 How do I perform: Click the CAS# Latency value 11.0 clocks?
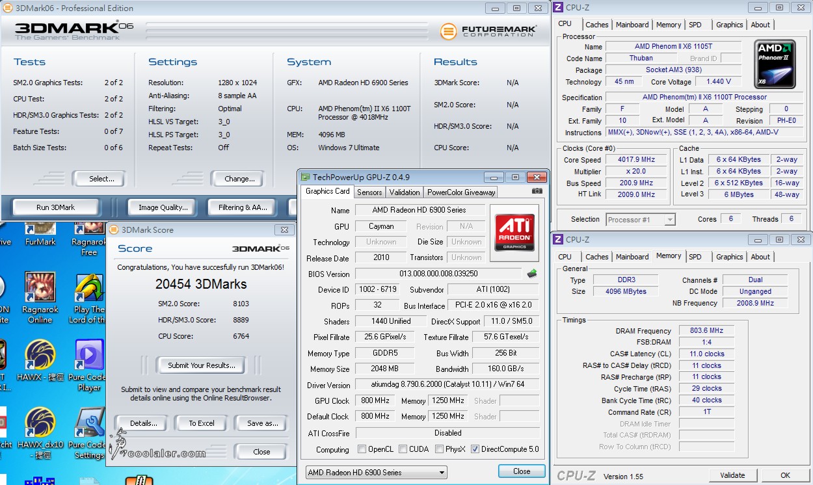coord(706,354)
